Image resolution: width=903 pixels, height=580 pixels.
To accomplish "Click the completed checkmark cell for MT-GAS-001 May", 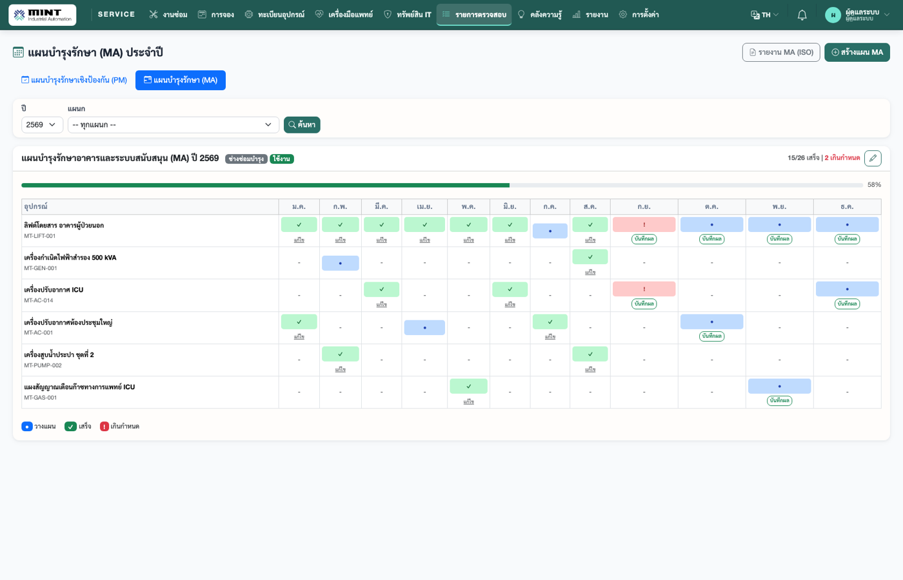I will pyautogui.click(x=468, y=386).
